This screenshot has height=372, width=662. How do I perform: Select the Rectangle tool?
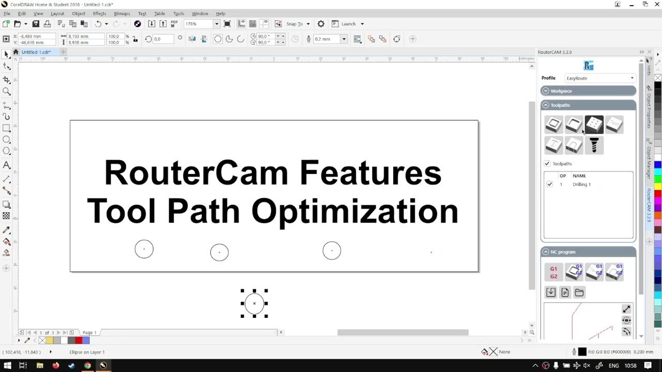pyautogui.click(x=6, y=128)
